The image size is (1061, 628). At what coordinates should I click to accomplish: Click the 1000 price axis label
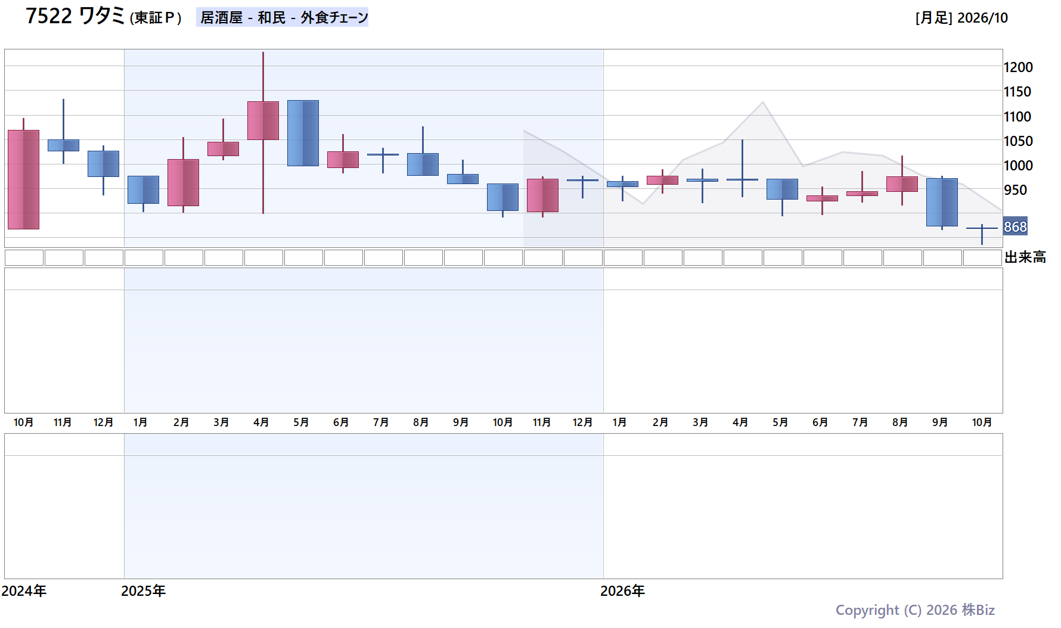click(1018, 166)
